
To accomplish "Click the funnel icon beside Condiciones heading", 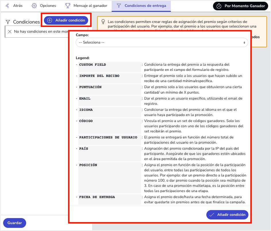I will pos(8,22).
